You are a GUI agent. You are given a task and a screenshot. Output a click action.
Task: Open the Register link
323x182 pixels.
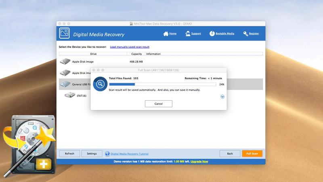click(254, 34)
